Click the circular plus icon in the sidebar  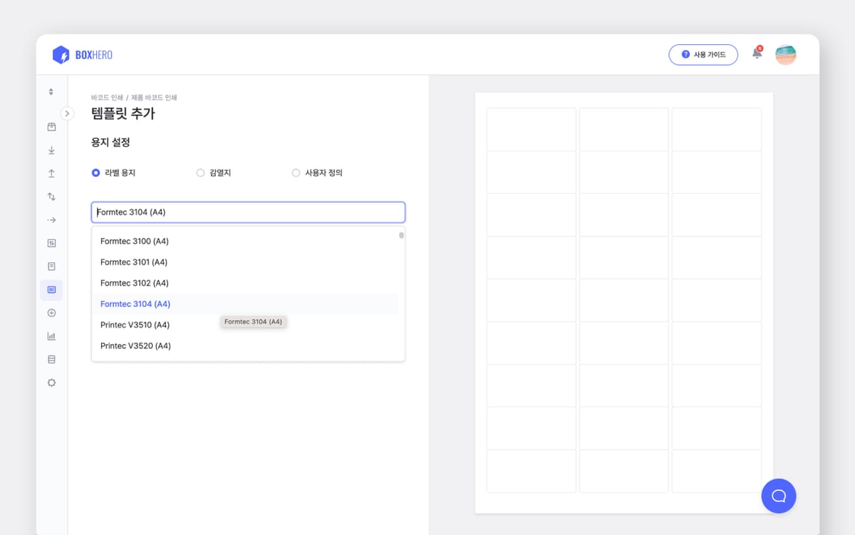pos(51,313)
